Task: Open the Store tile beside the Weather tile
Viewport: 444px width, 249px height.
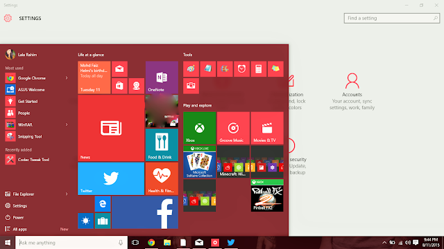Action: [103, 221]
